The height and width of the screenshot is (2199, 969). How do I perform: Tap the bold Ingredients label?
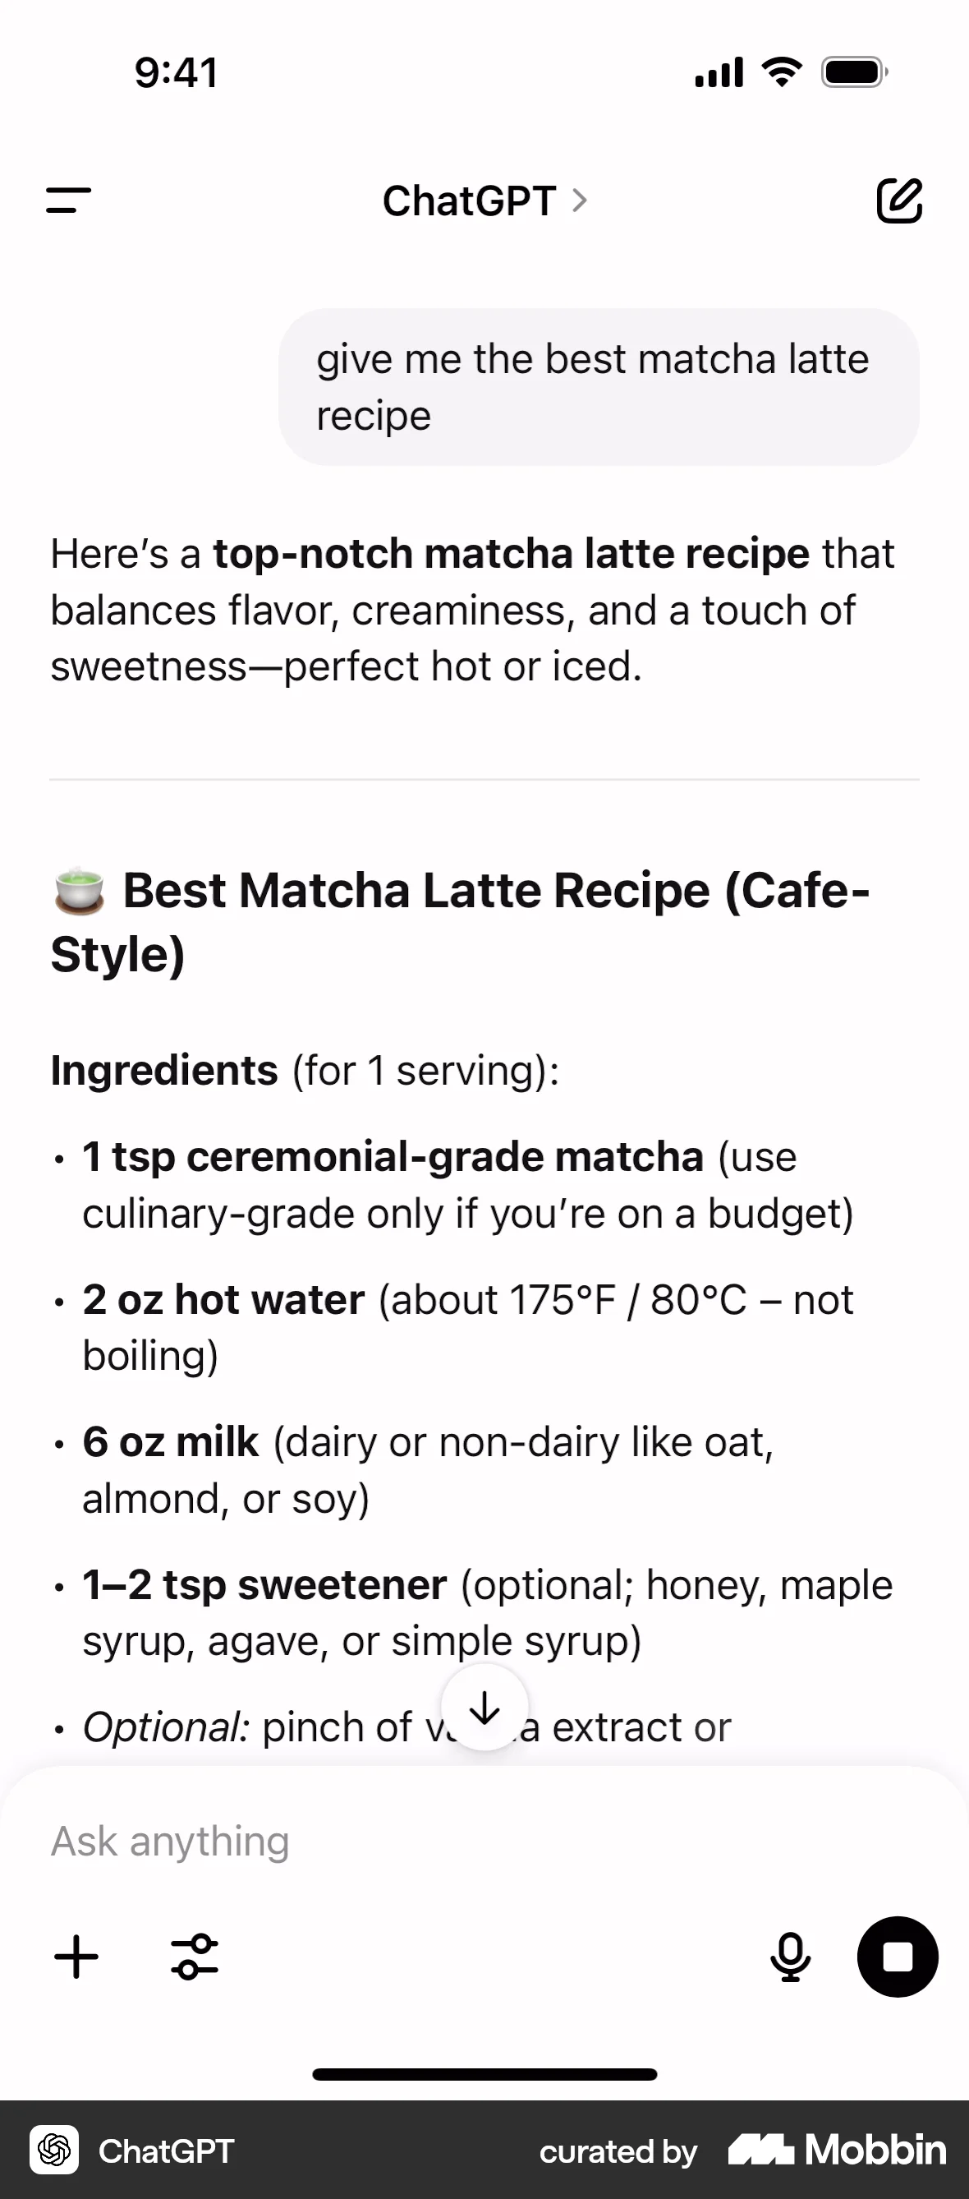pyautogui.click(x=164, y=1070)
